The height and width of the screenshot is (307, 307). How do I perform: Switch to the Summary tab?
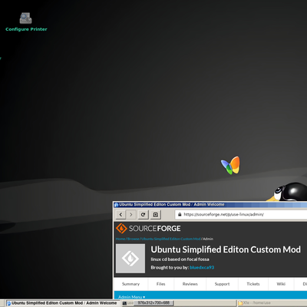[130, 284]
